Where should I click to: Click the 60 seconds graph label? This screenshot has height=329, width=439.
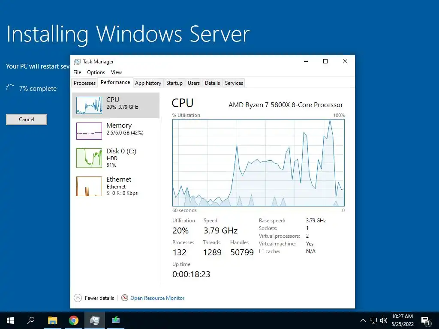[x=184, y=210]
